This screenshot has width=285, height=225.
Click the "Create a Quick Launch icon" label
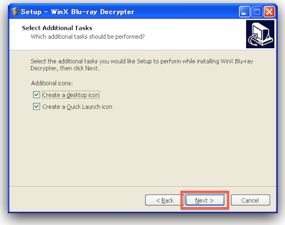pyautogui.click(x=77, y=107)
